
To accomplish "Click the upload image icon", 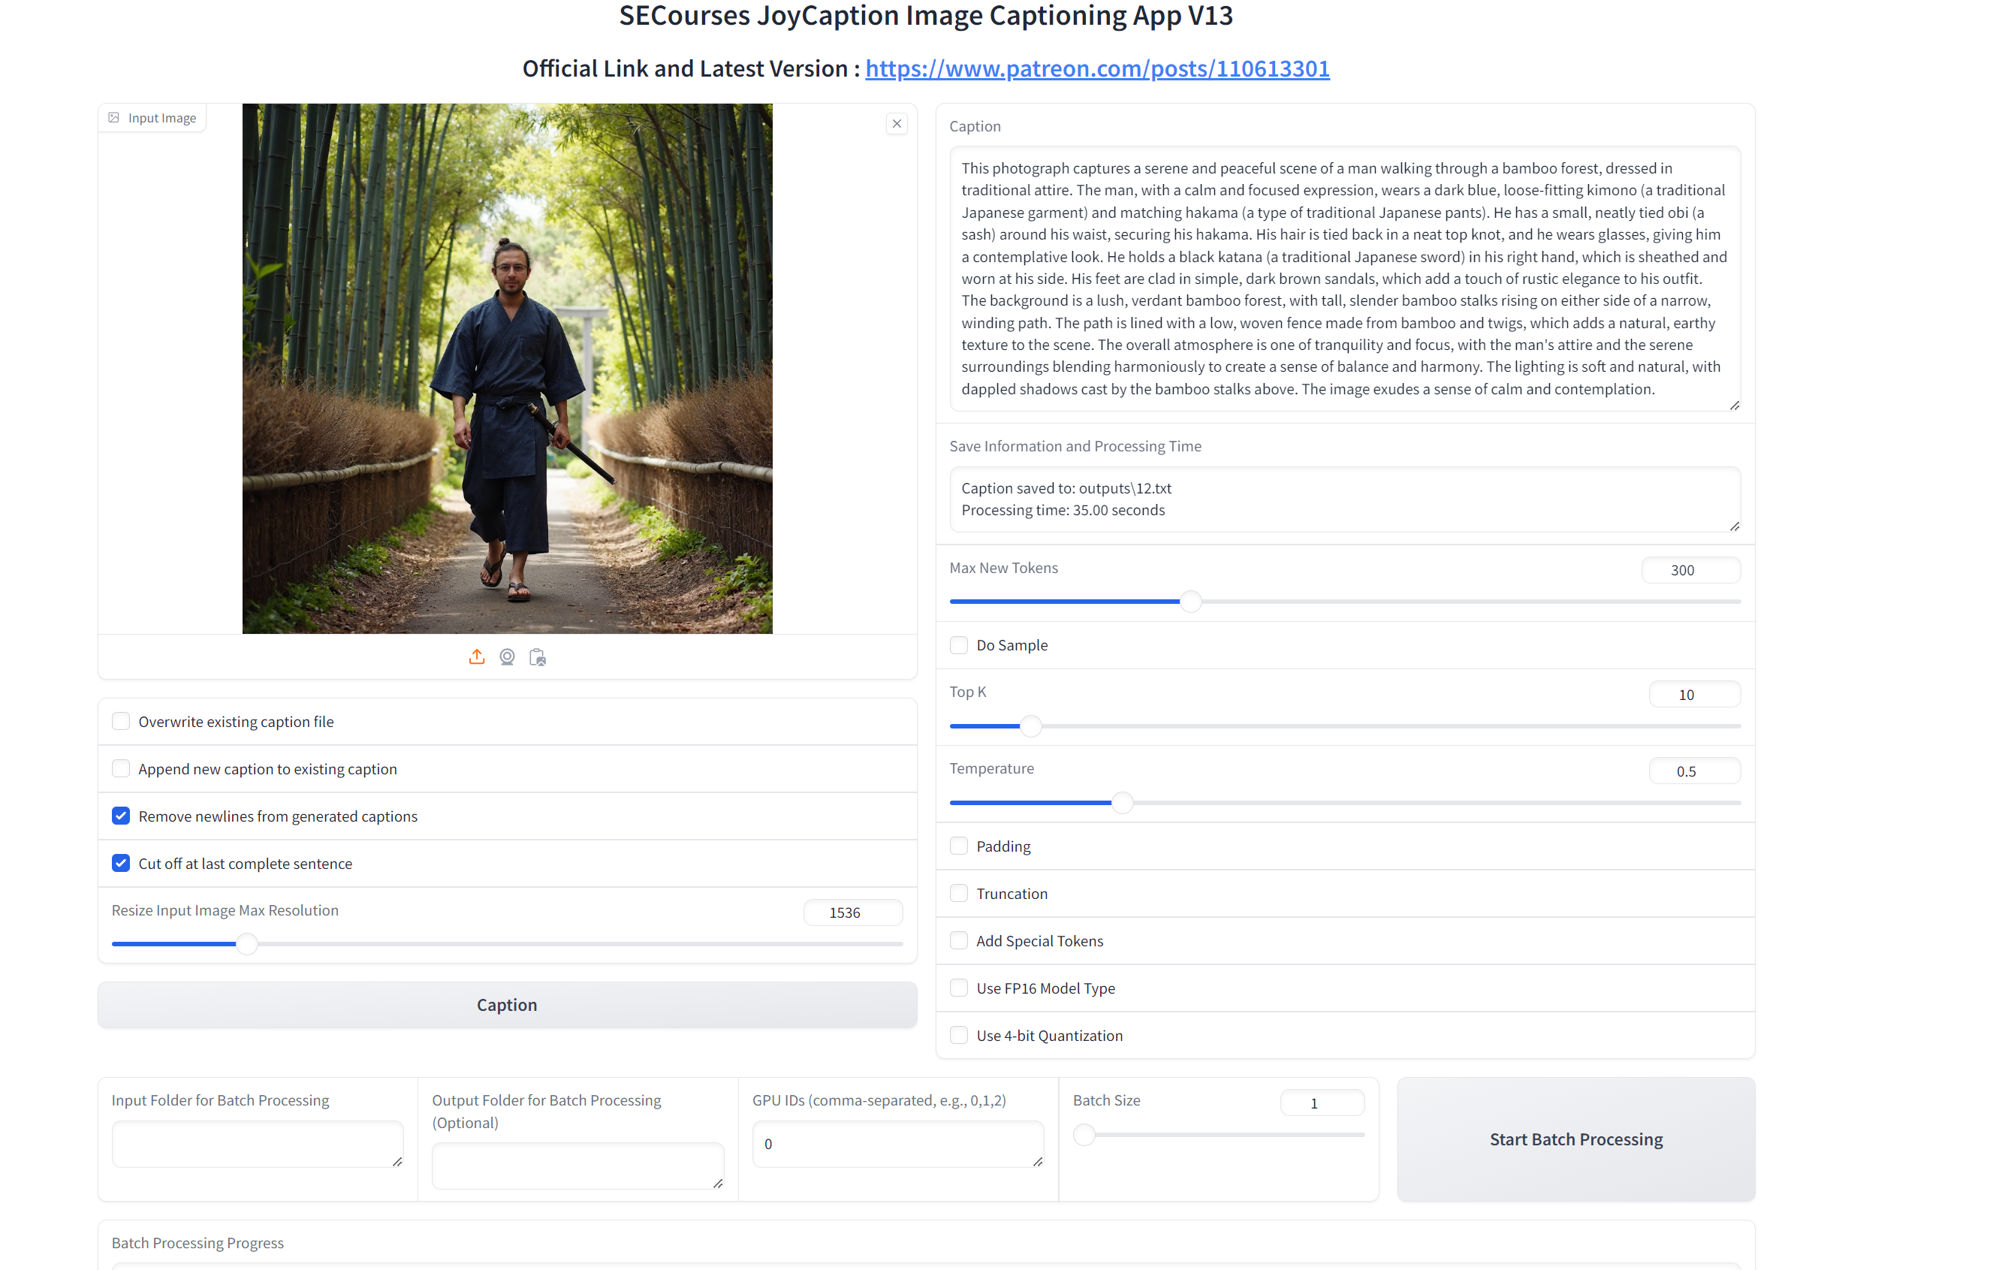I will coord(477,656).
